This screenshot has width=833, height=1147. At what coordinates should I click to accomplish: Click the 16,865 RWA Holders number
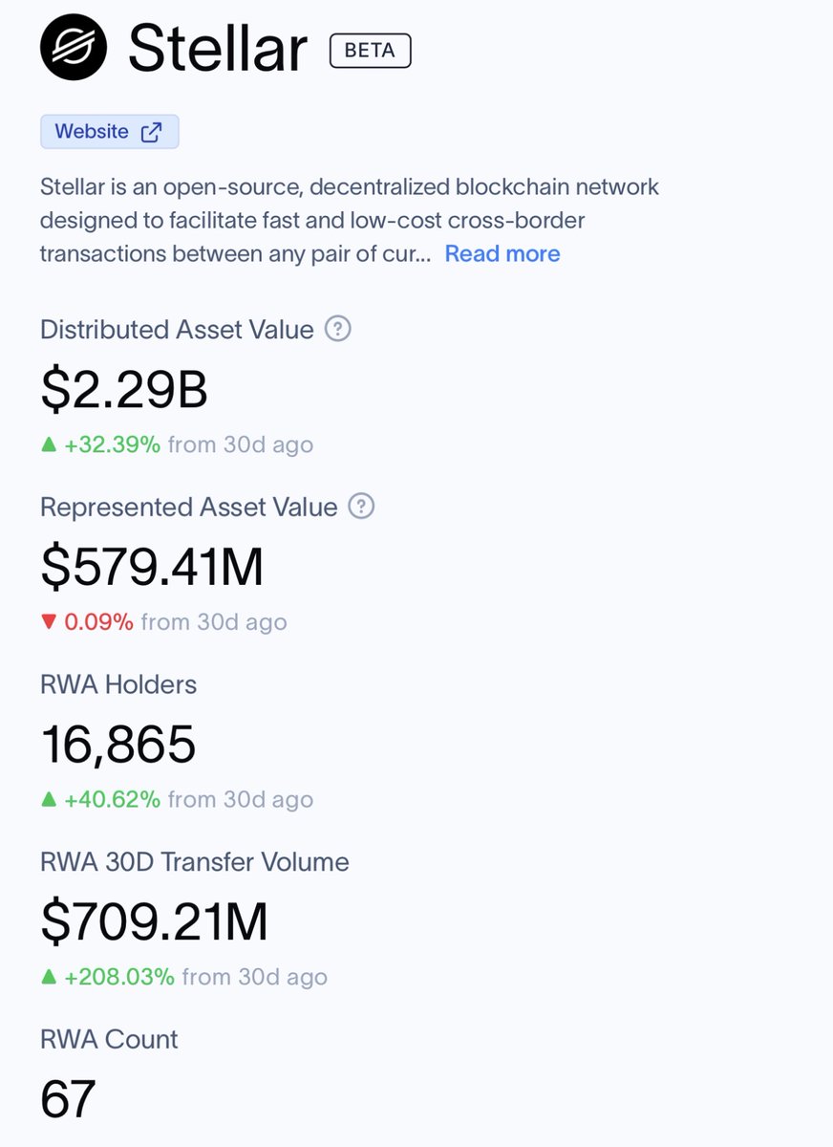coord(118,745)
